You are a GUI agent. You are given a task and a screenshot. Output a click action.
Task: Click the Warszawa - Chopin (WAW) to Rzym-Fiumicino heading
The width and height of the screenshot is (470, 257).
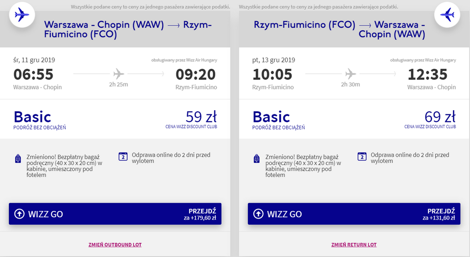128,30
